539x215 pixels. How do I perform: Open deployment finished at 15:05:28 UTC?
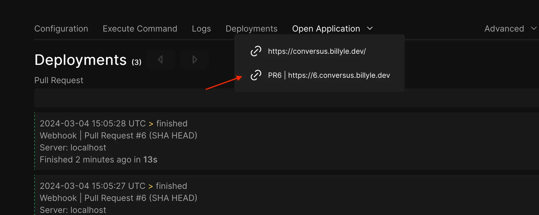(287, 141)
